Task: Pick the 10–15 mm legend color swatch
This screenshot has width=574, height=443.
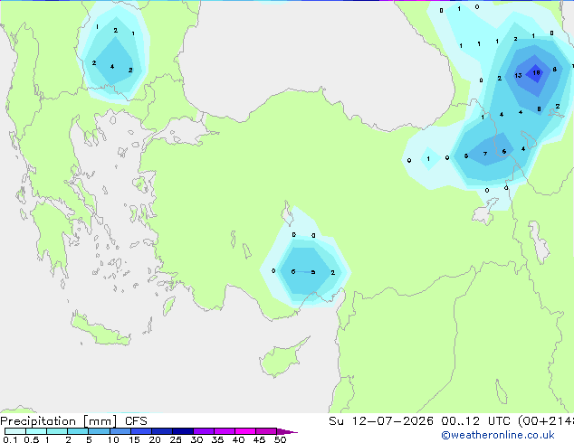Action: click(x=120, y=431)
